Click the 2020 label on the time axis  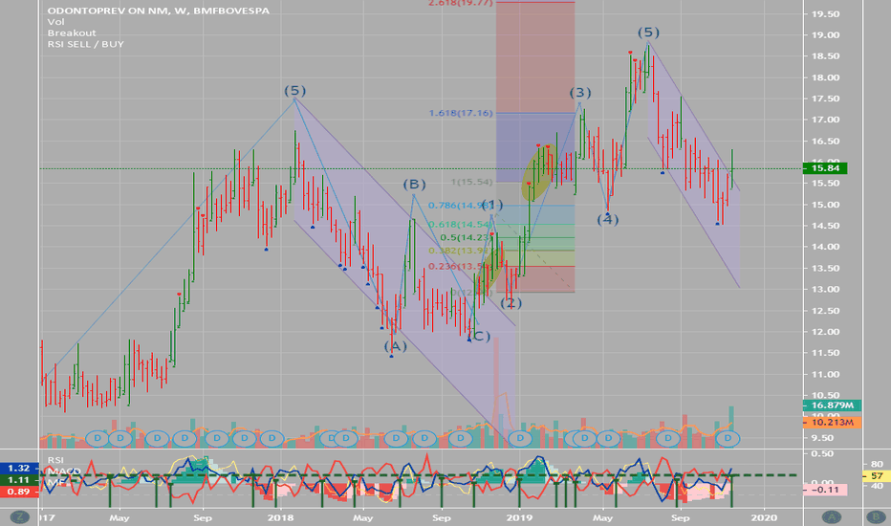pos(764,517)
